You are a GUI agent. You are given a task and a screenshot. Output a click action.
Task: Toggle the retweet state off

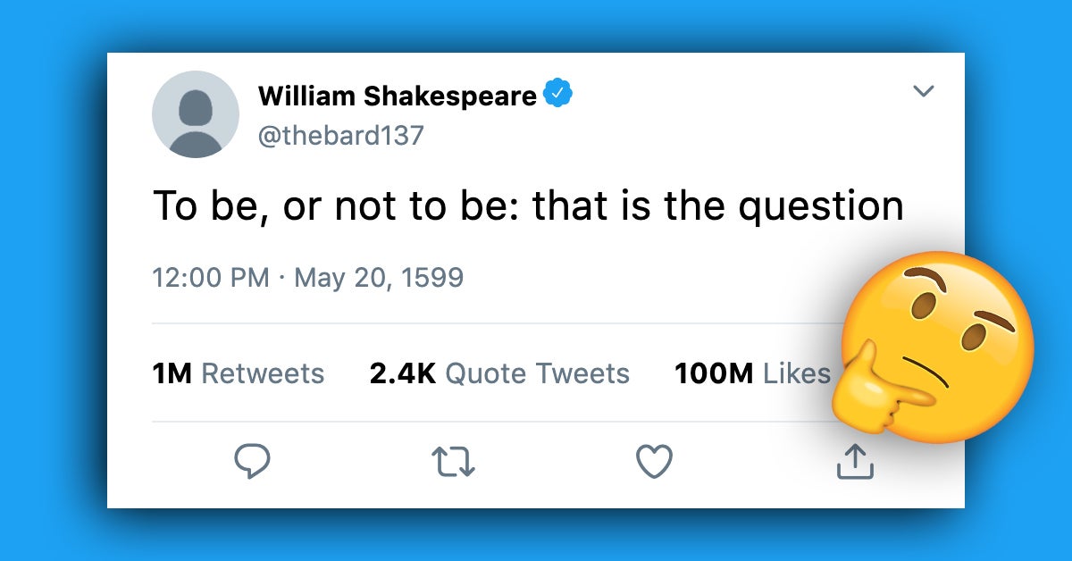(454, 460)
